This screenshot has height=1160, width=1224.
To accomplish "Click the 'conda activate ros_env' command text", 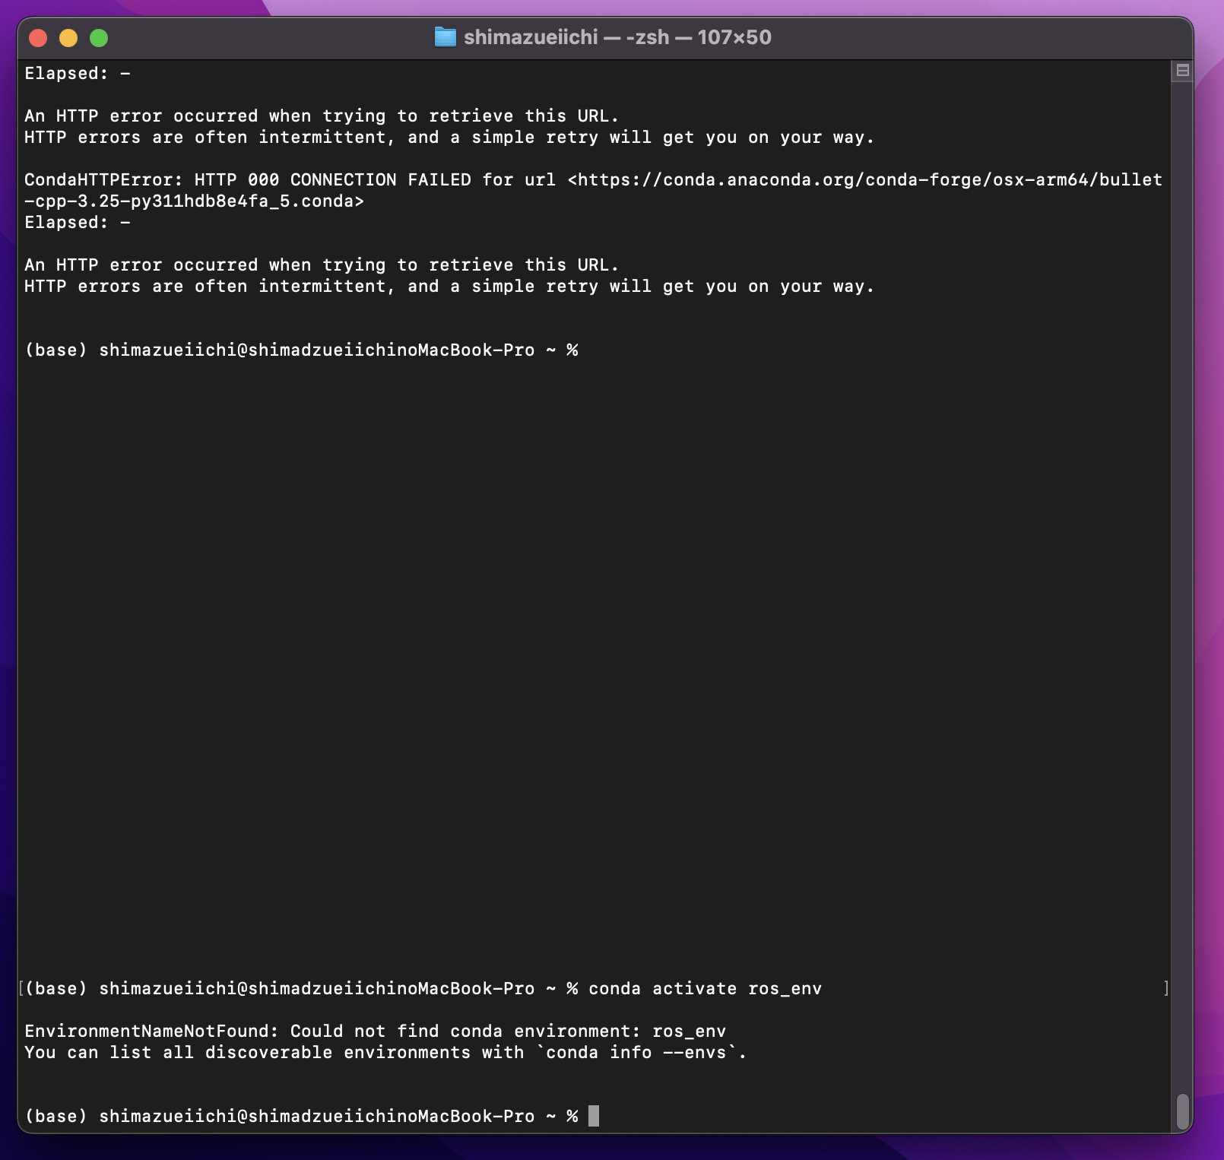I will (705, 988).
